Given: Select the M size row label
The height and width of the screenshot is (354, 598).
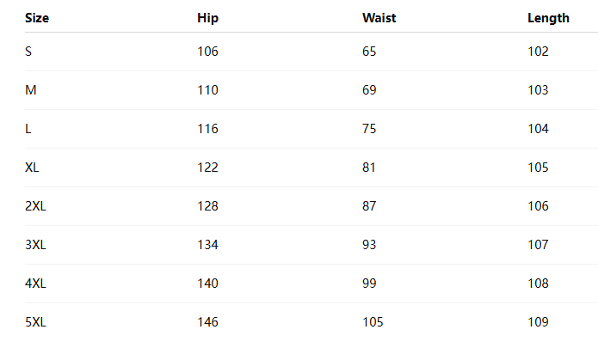Looking at the screenshot, I should pyautogui.click(x=30, y=90).
